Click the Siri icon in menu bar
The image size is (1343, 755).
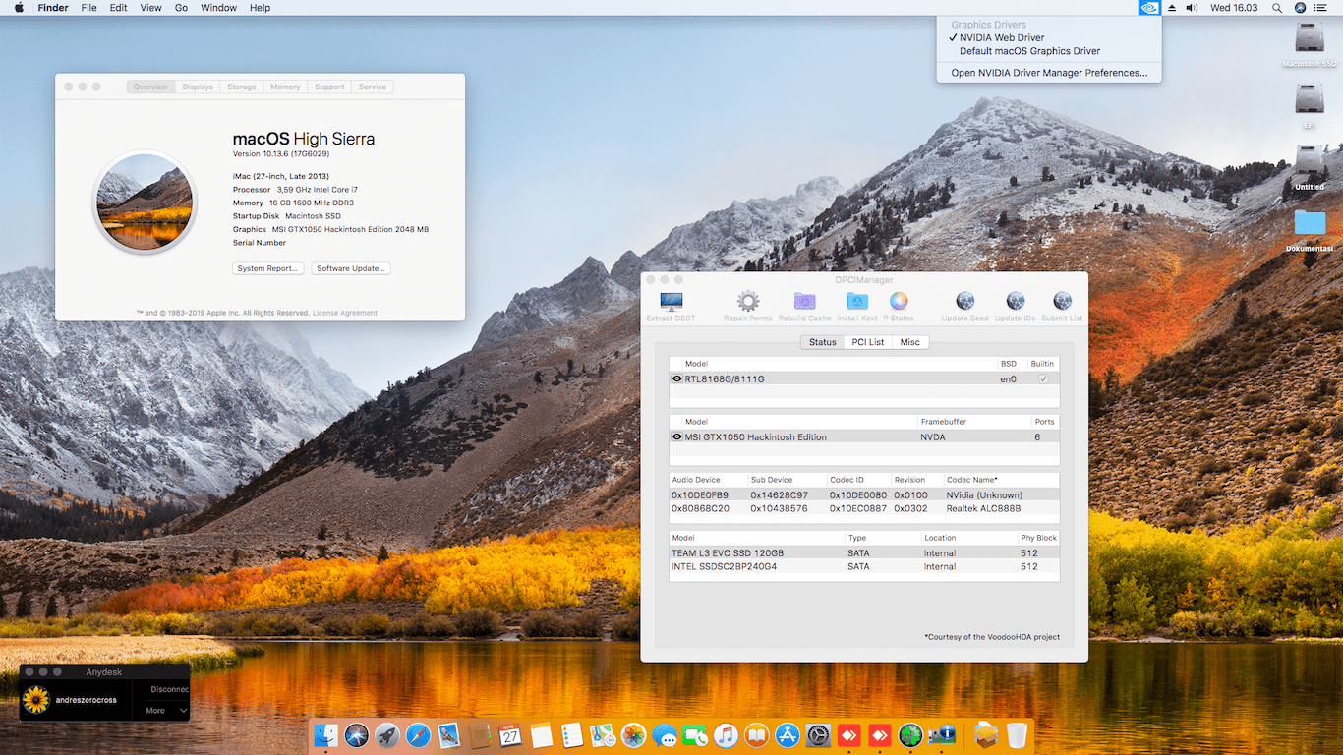[1301, 8]
